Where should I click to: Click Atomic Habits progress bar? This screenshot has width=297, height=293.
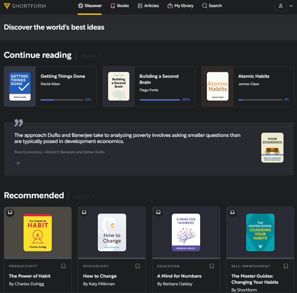[x=260, y=100]
